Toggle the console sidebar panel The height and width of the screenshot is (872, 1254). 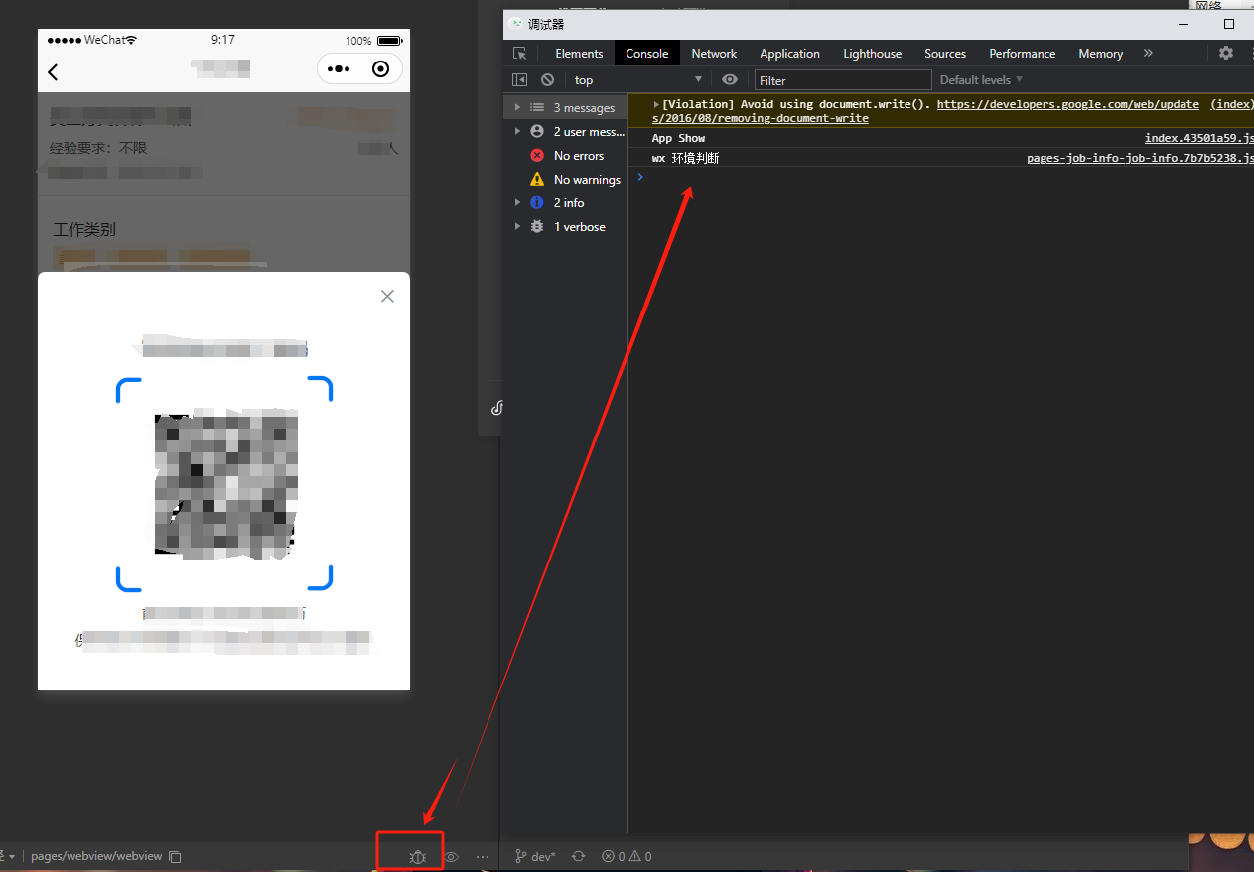pos(519,80)
